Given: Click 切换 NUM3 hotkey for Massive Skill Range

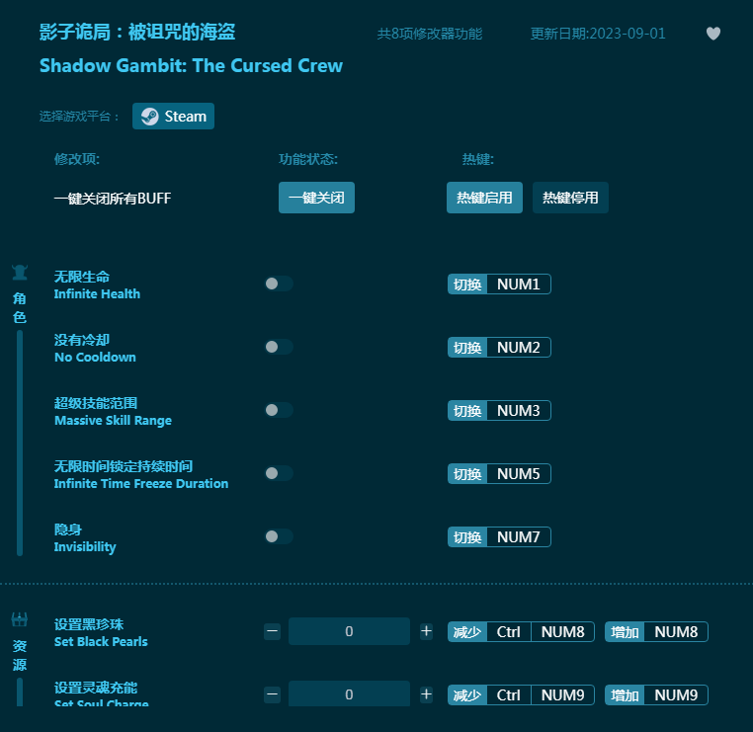Looking at the screenshot, I should pyautogui.click(x=499, y=410).
